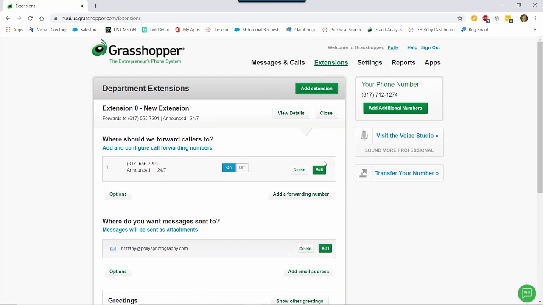Open Options under forwarding numbers

[x=118, y=194]
